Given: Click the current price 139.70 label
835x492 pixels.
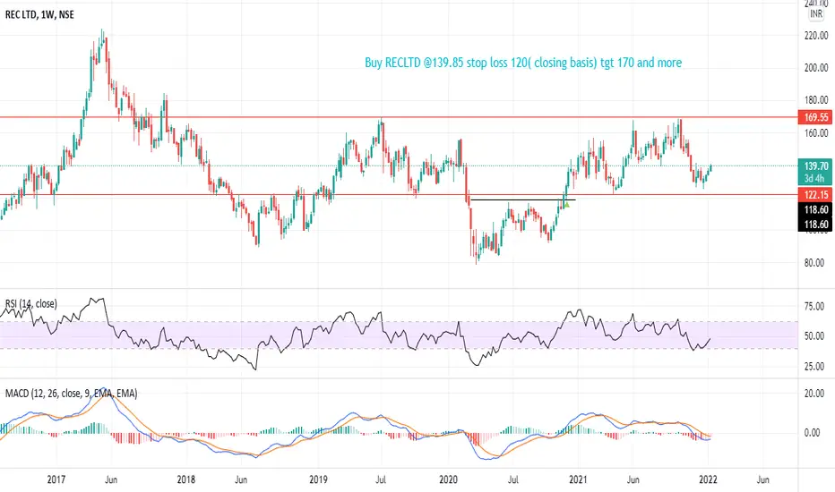Looking at the screenshot, I should click(815, 166).
